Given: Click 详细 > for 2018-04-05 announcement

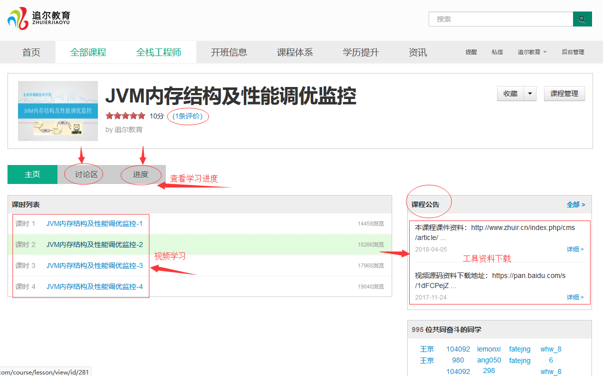Looking at the screenshot, I should [575, 249].
